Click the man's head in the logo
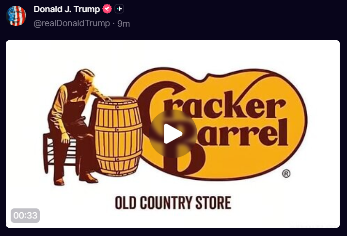The image size is (347, 236). (x=85, y=78)
